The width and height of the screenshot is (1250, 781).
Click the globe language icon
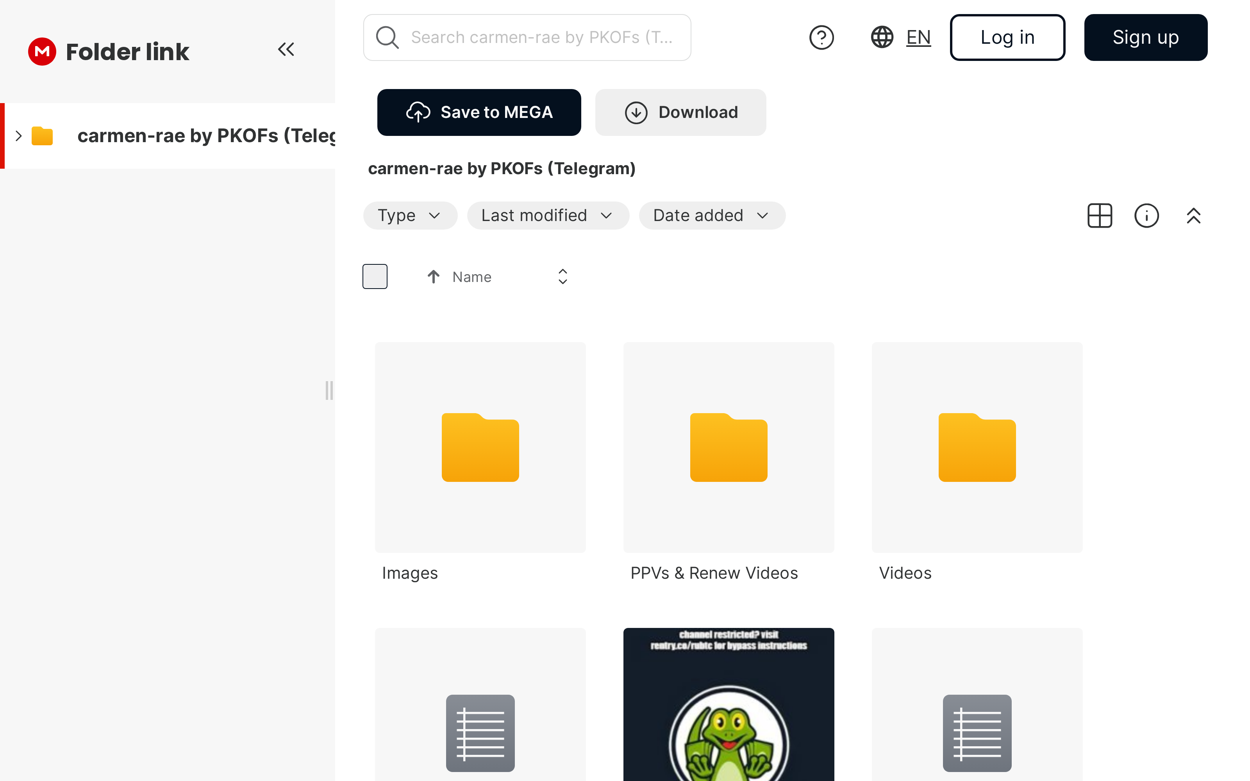coord(882,37)
